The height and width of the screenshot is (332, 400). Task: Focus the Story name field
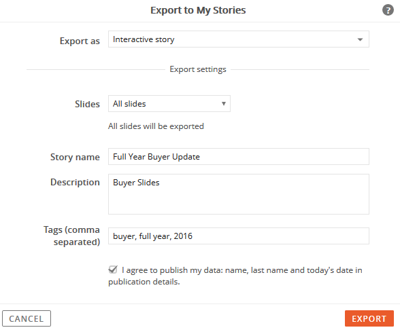[x=239, y=157]
